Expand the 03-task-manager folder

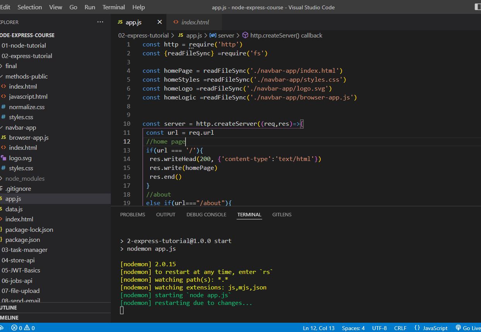coord(24,250)
